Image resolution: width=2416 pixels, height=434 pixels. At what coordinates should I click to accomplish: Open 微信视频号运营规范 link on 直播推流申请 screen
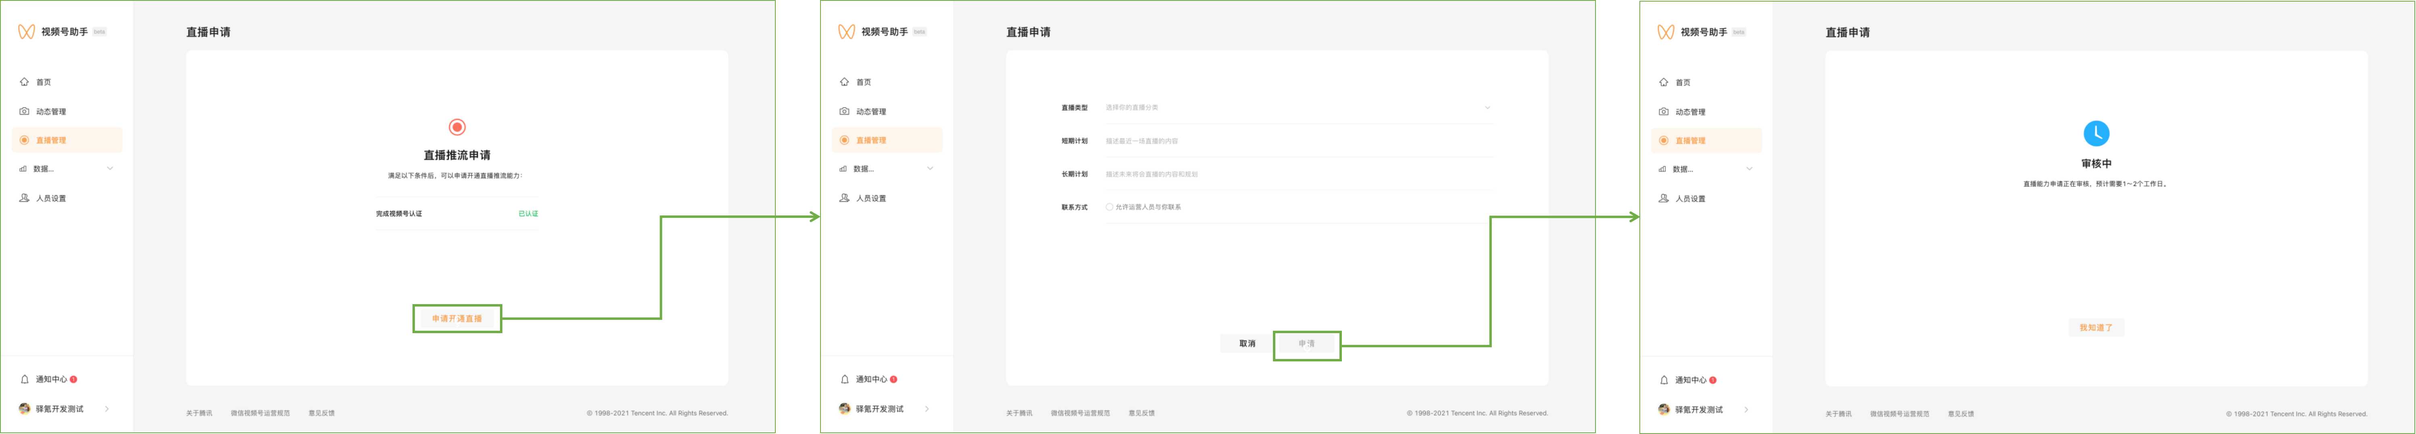point(261,413)
